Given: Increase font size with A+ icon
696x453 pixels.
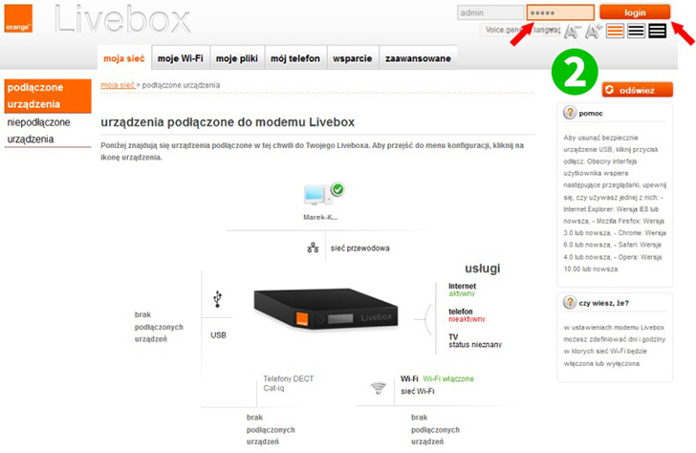Looking at the screenshot, I should [x=594, y=31].
